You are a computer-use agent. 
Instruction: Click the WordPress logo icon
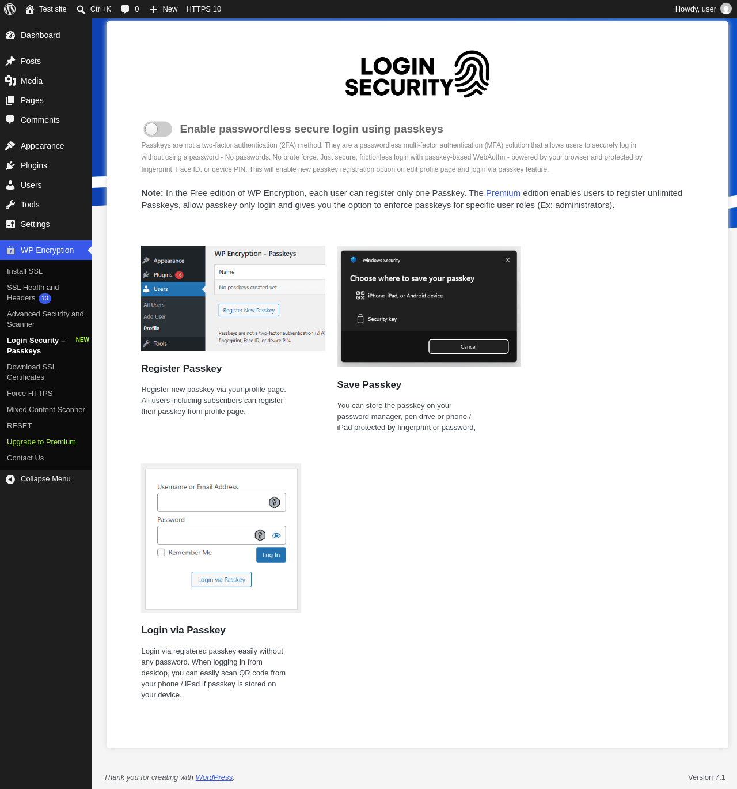click(10, 9)
